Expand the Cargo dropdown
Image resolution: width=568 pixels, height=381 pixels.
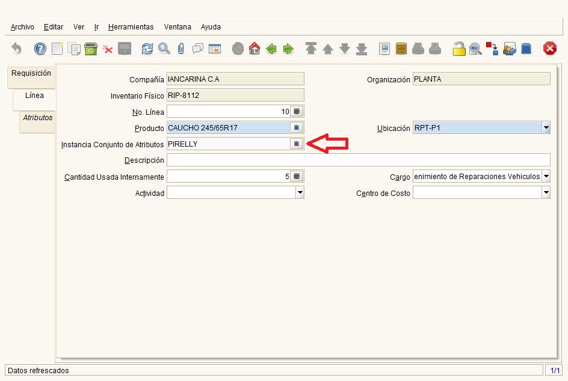(x=546, y=177)
